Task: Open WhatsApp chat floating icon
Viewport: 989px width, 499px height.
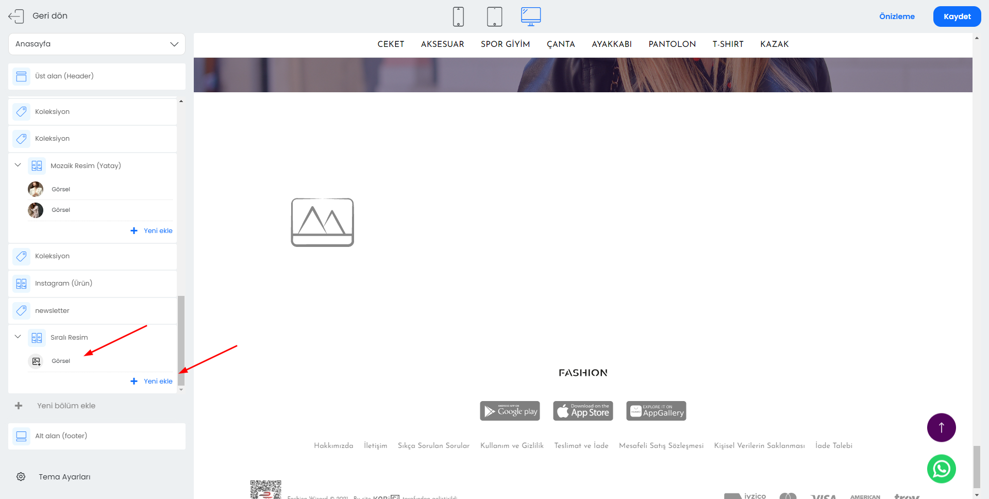Action: point(941,469)
